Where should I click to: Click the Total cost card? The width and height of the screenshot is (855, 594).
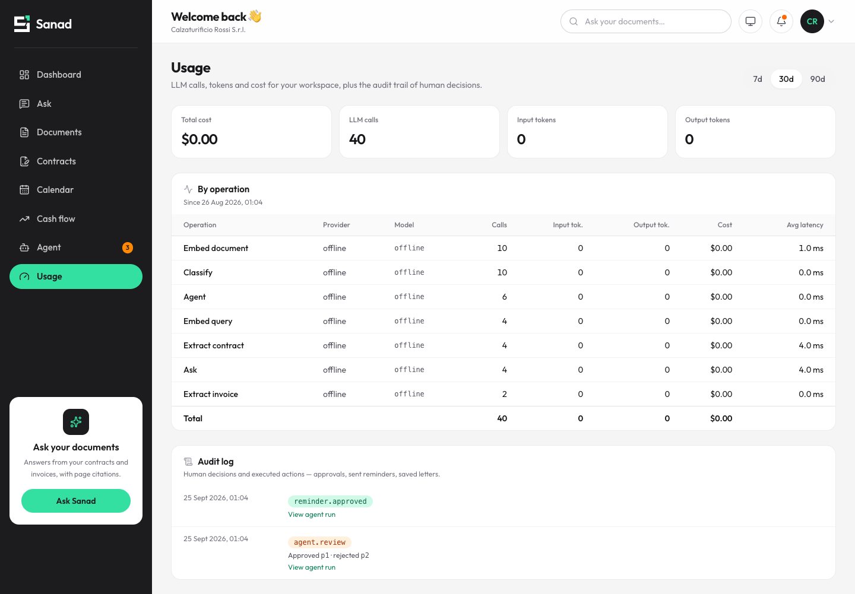(251, 132)
